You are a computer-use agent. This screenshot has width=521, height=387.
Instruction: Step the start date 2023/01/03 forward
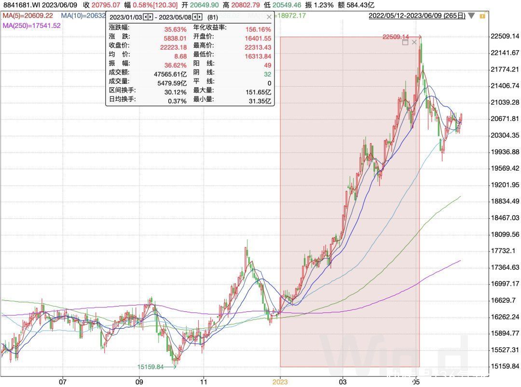click(x=151, y=17)
